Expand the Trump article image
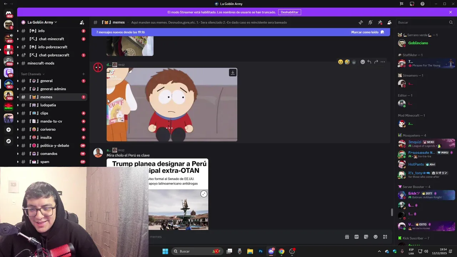Viewport: 457px width, 257px height. pos(204,194)
